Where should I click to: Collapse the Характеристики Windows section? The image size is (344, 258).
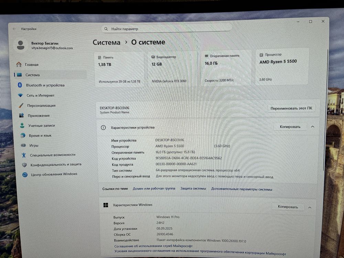(310, 207)
